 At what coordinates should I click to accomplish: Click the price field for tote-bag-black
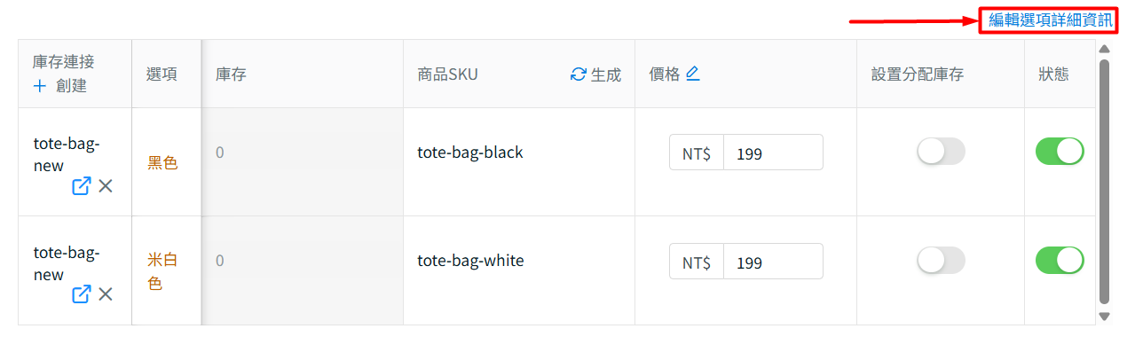pyautogui.click(x=772, y=153)
